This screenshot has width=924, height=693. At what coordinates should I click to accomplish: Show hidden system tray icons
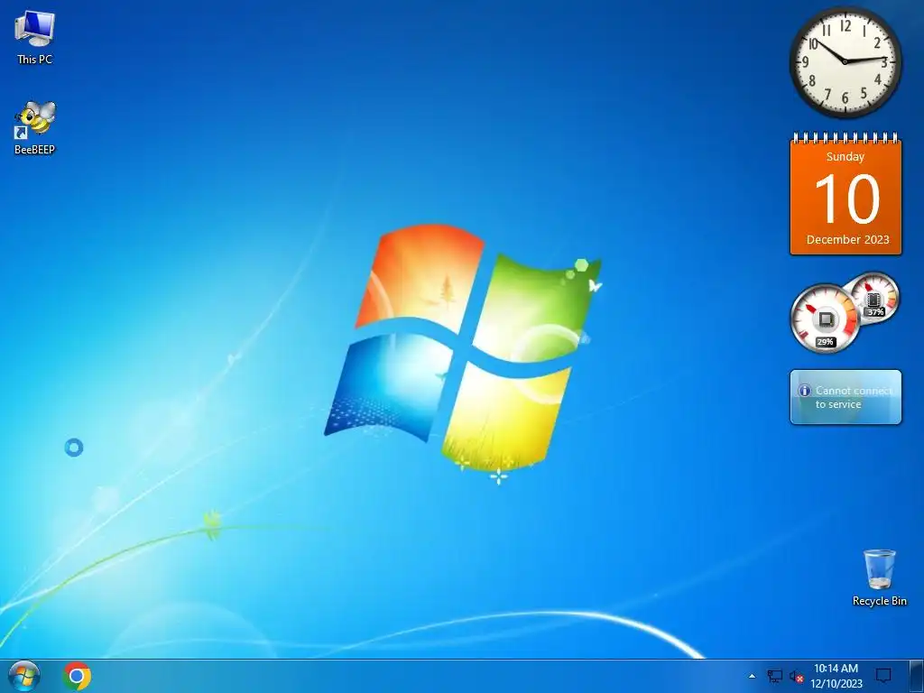752,676
